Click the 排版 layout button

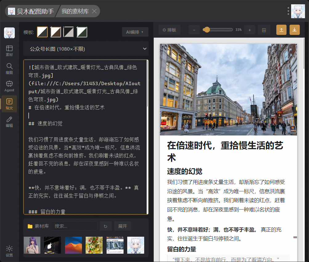coord(169,30)
